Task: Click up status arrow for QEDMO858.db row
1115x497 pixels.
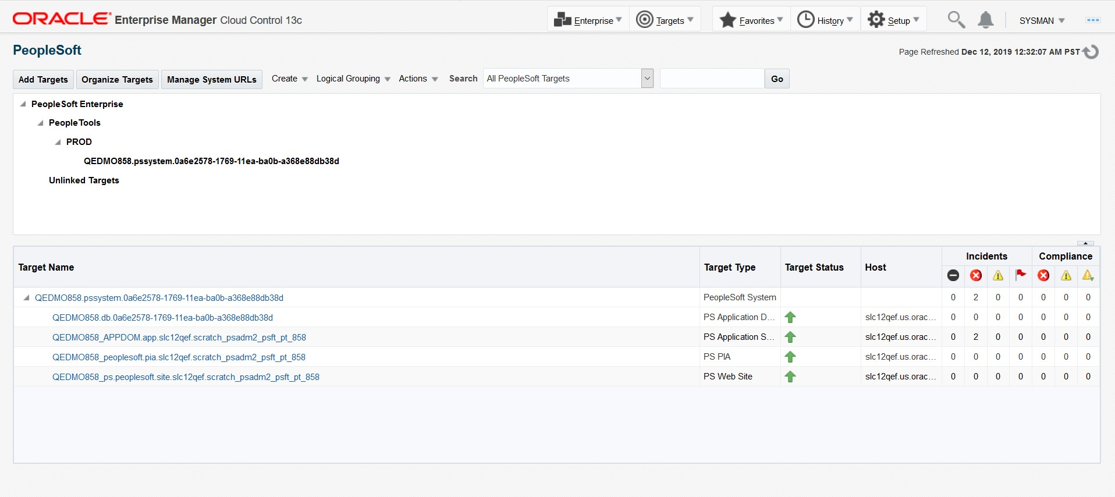Action: pyautogui.click(x=790, y=317)
